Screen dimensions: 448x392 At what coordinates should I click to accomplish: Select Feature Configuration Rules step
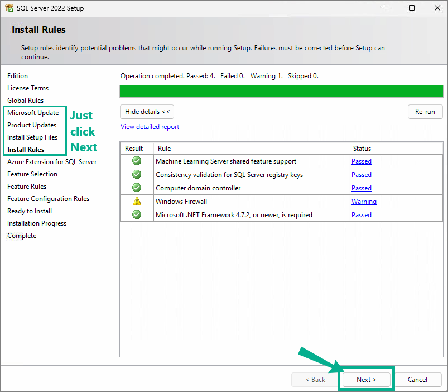48,199
